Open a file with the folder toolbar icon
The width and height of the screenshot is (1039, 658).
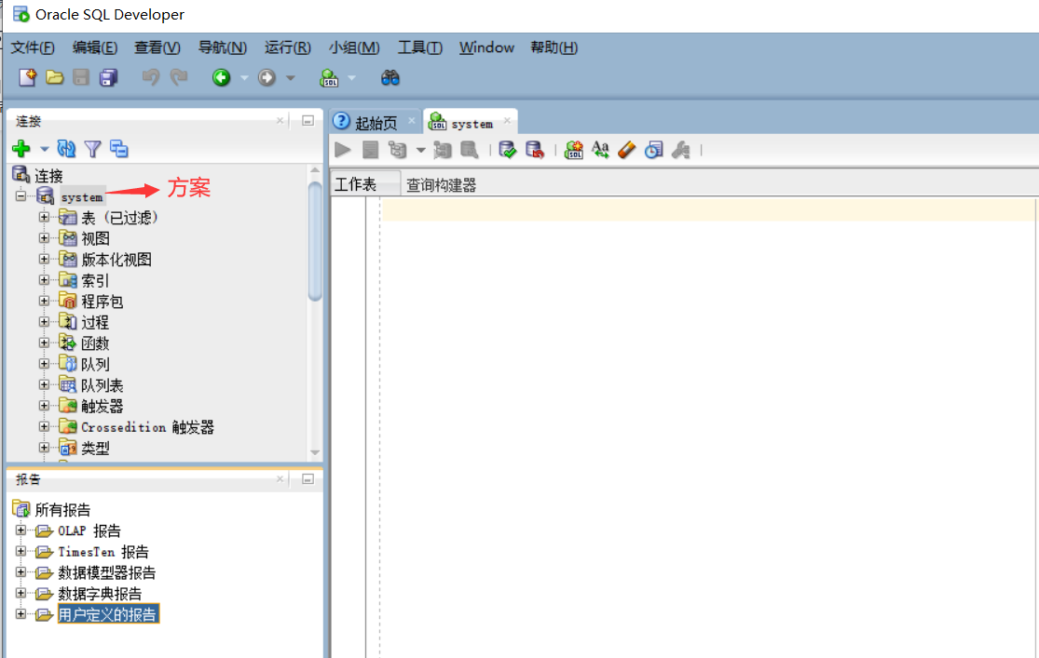pyautogui.click(x=54, y=77)
